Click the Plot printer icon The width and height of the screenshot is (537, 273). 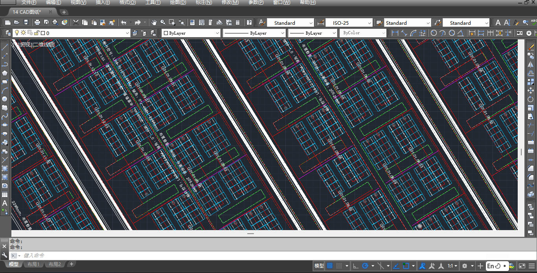click(x=37, y=23)
